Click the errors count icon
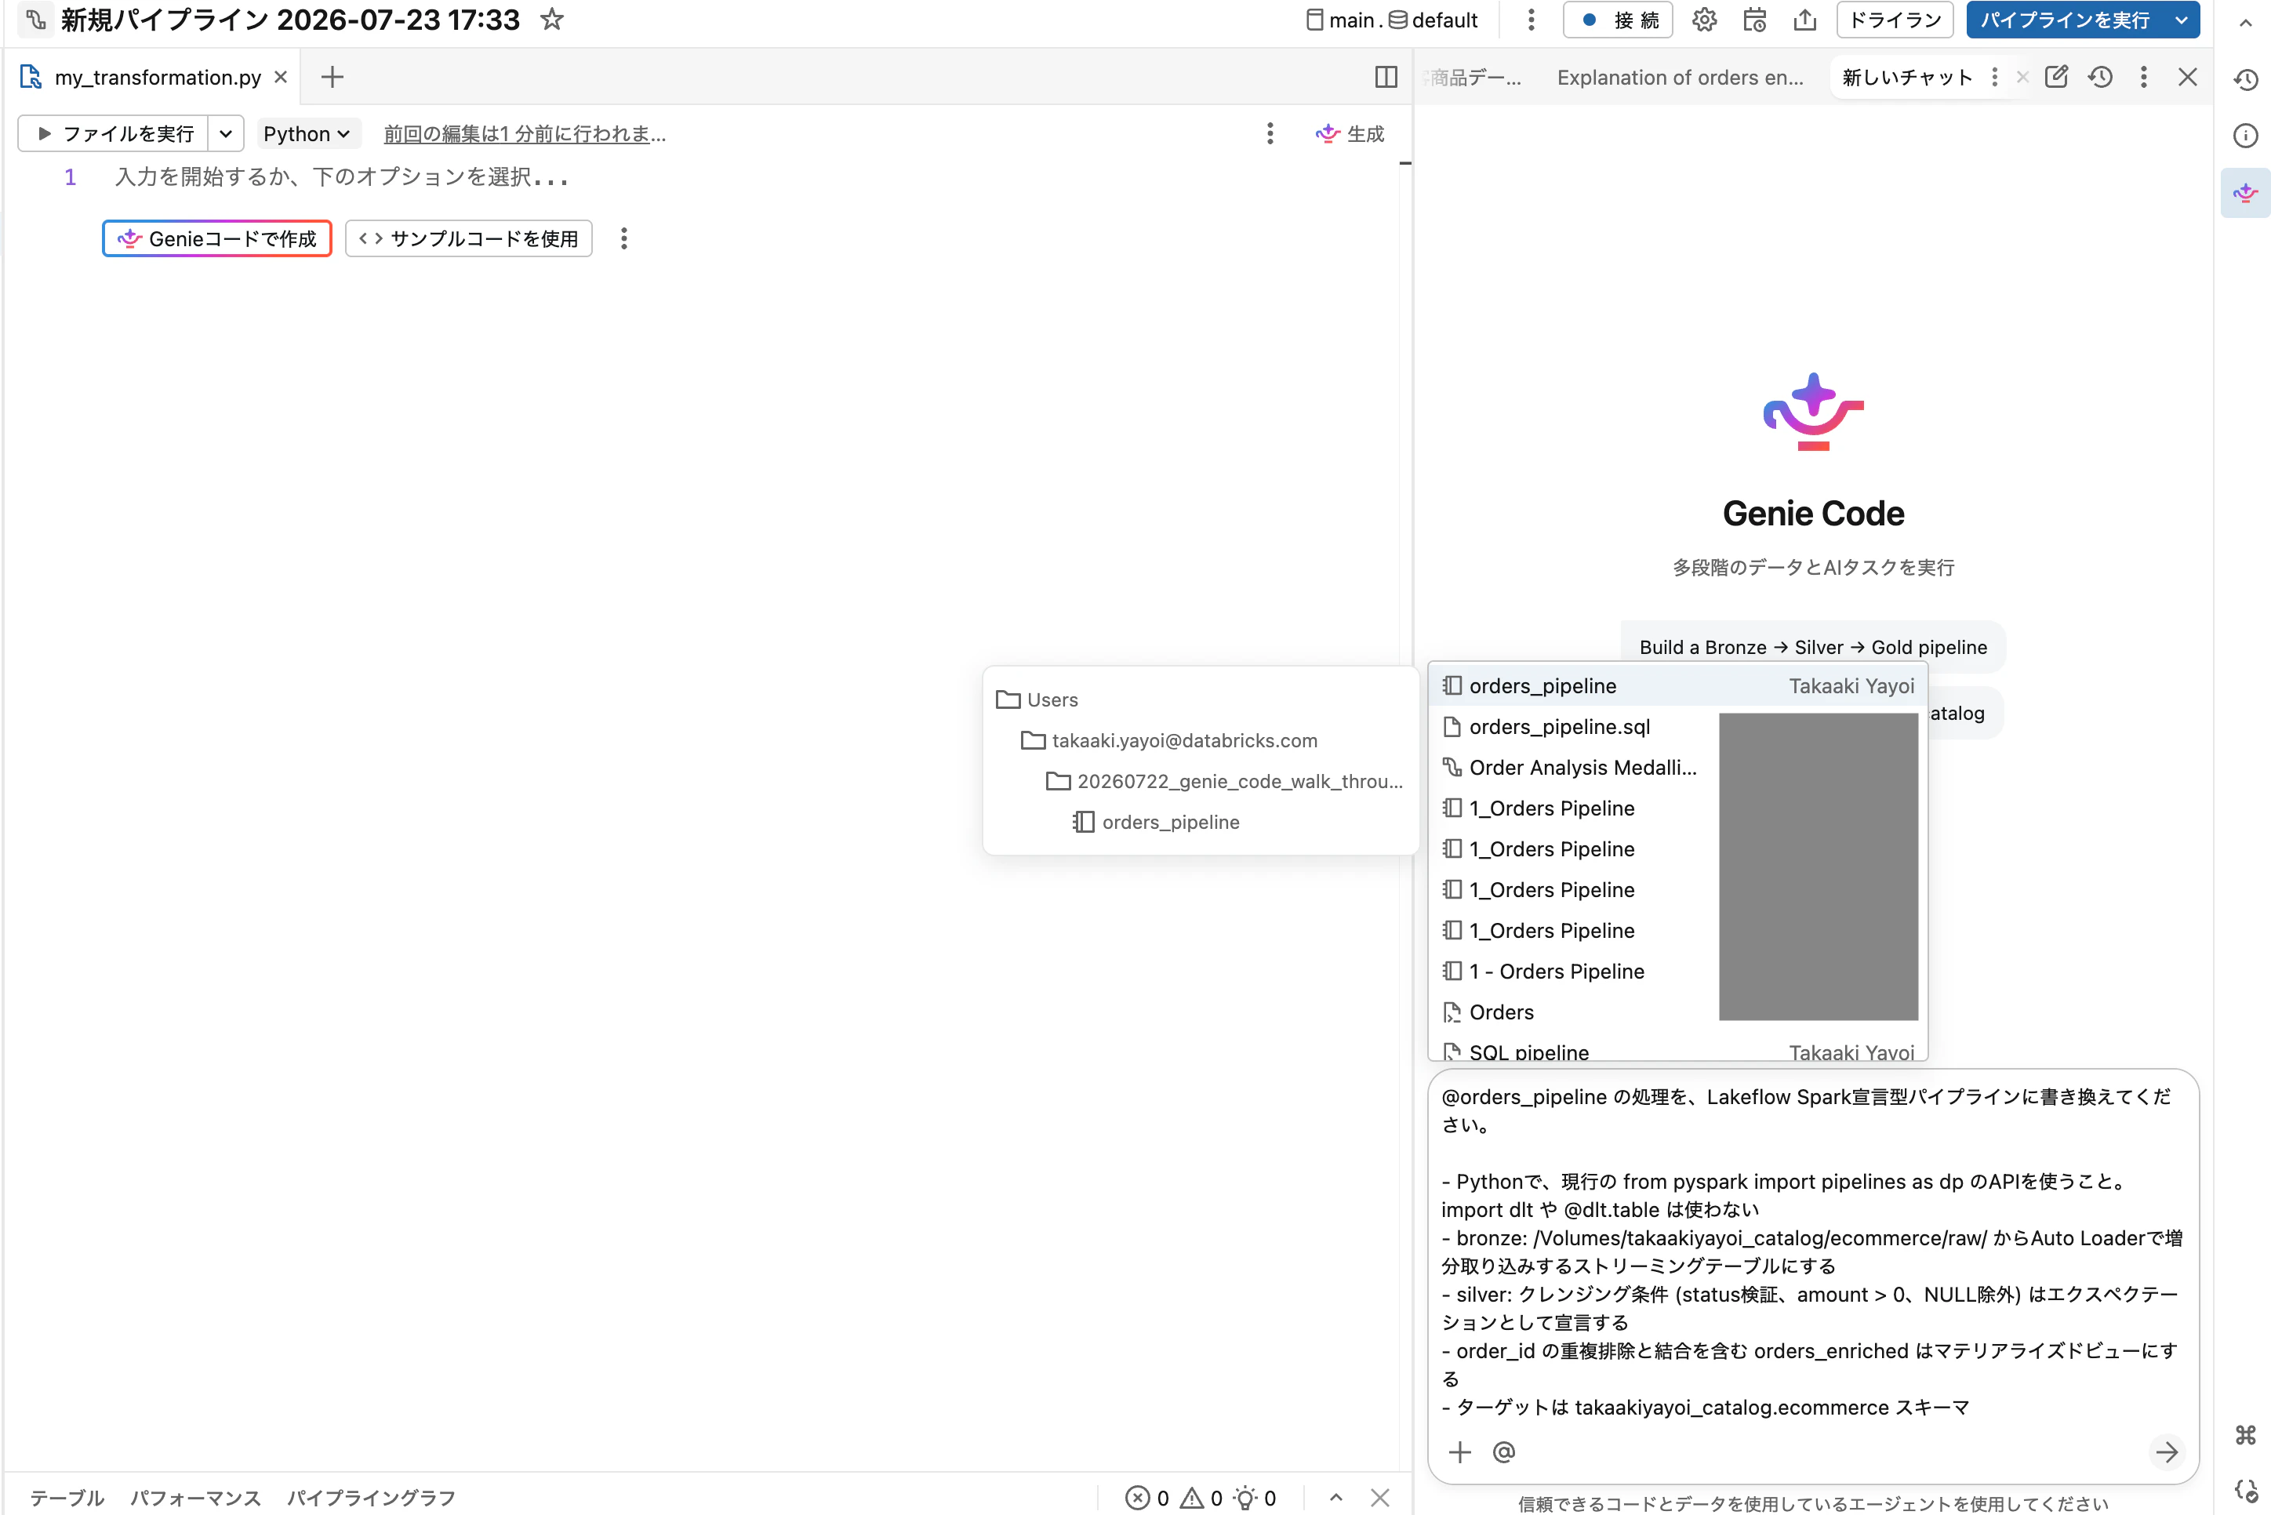2271x1515 pixels. [x=1147, y=1499]
